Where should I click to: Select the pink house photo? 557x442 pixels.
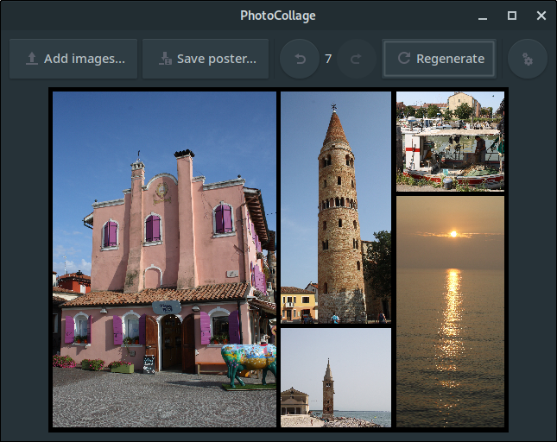[x=164, y=259]
